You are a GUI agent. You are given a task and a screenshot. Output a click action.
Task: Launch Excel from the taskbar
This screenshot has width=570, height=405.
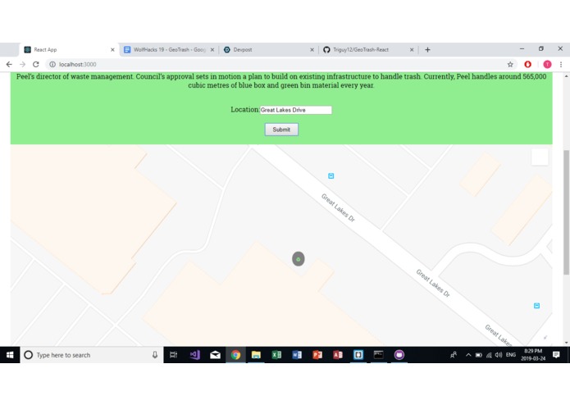click(276, 355)
